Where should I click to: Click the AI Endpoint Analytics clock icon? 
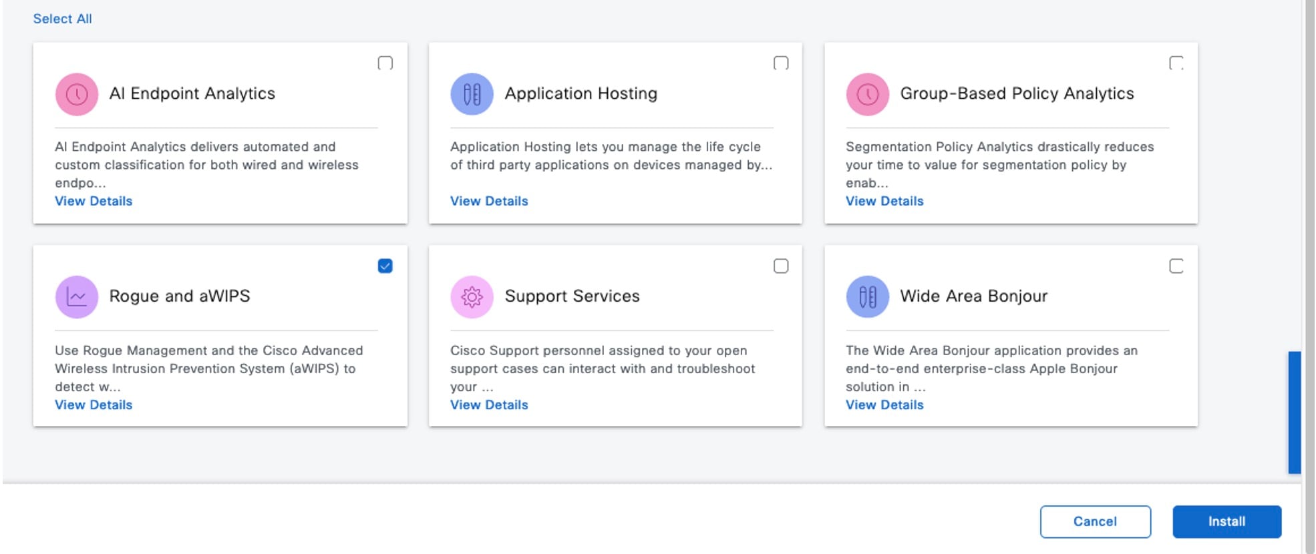pyautogui.click(x=77, y=94)
